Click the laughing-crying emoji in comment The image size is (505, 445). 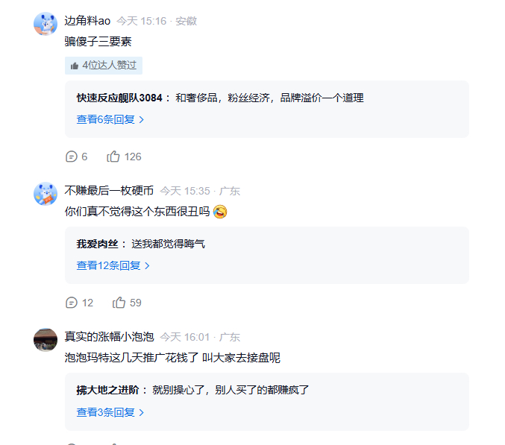(x=219, y=212)
